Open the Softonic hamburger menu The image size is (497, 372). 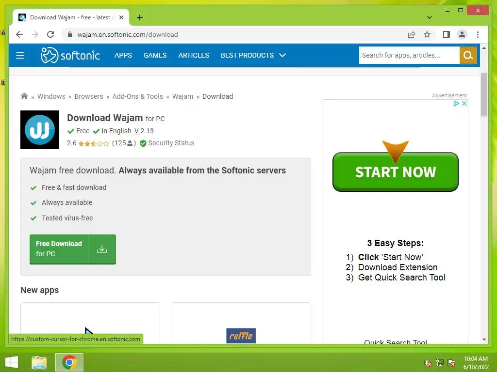(x=20, y=55)
